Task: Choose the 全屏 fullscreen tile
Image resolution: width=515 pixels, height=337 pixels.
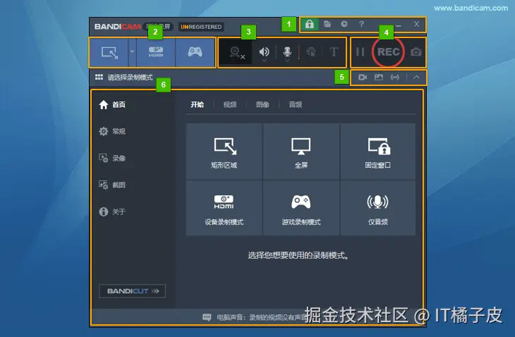Action: coord(301,152)
